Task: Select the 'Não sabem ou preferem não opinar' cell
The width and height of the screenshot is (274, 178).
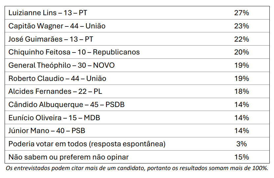Action: coord(68,157)
